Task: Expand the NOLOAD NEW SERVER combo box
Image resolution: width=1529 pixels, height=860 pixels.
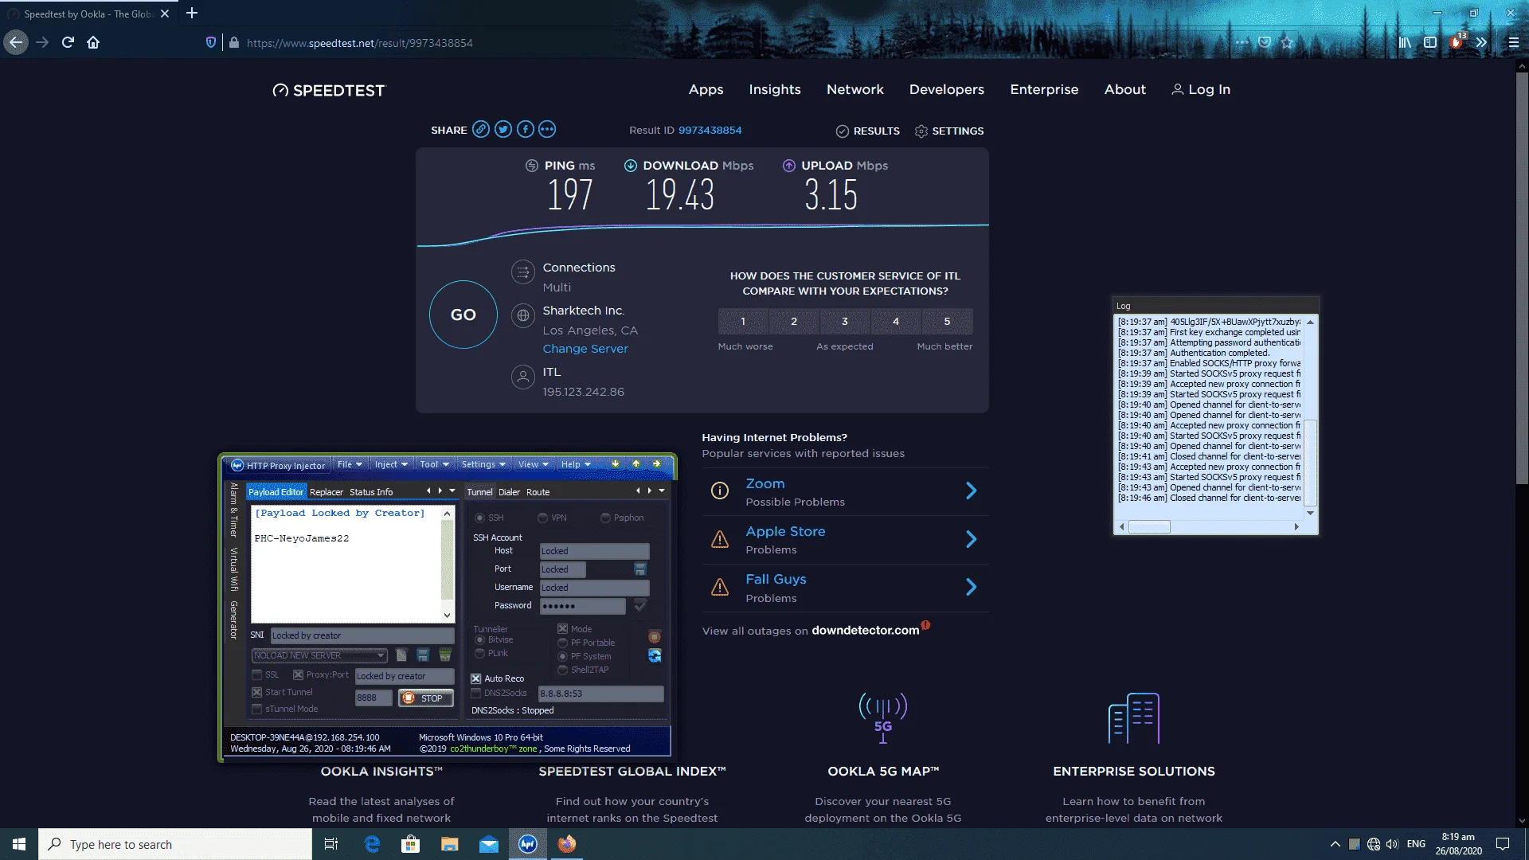Action: pyautogui.click(x=381, y=655)
